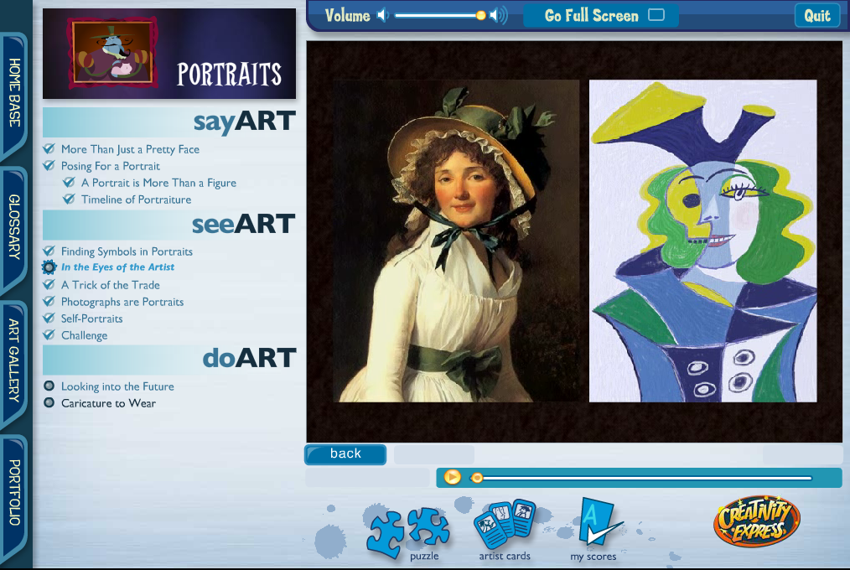Screen dimensions: 850x570
Task: Click the full screen rectangle icon
Action: (656, 14)
